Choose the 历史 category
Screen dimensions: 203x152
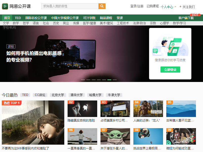tap(56, 23)
